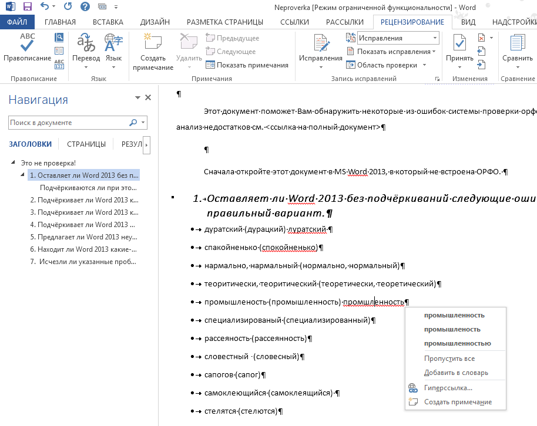Click the Удалить comment button
Image resolution: width=537 pixels, height=426 pixels.
point(189,50)
